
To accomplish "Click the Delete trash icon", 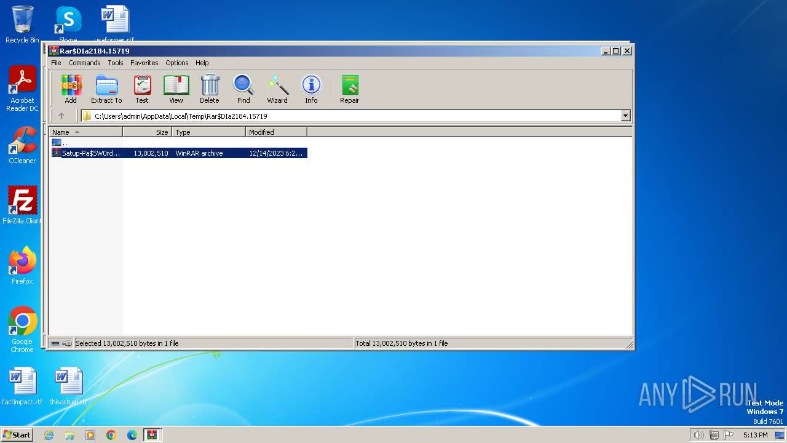I will tap(209, 89).
